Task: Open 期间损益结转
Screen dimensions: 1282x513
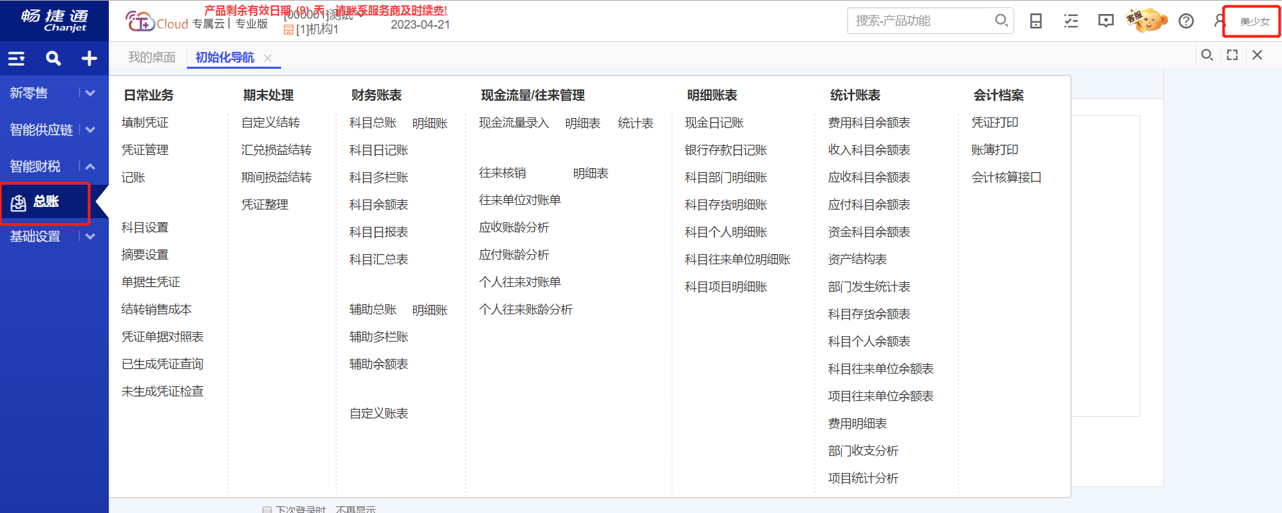Action: coord(276,177)
